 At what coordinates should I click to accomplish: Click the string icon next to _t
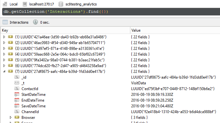point(17,83)
